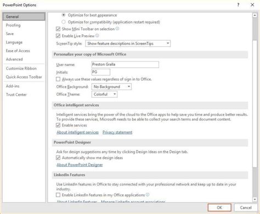Click info icon beside Enable Live Preview
Screen dimensions: 260x214
(97, 36)
